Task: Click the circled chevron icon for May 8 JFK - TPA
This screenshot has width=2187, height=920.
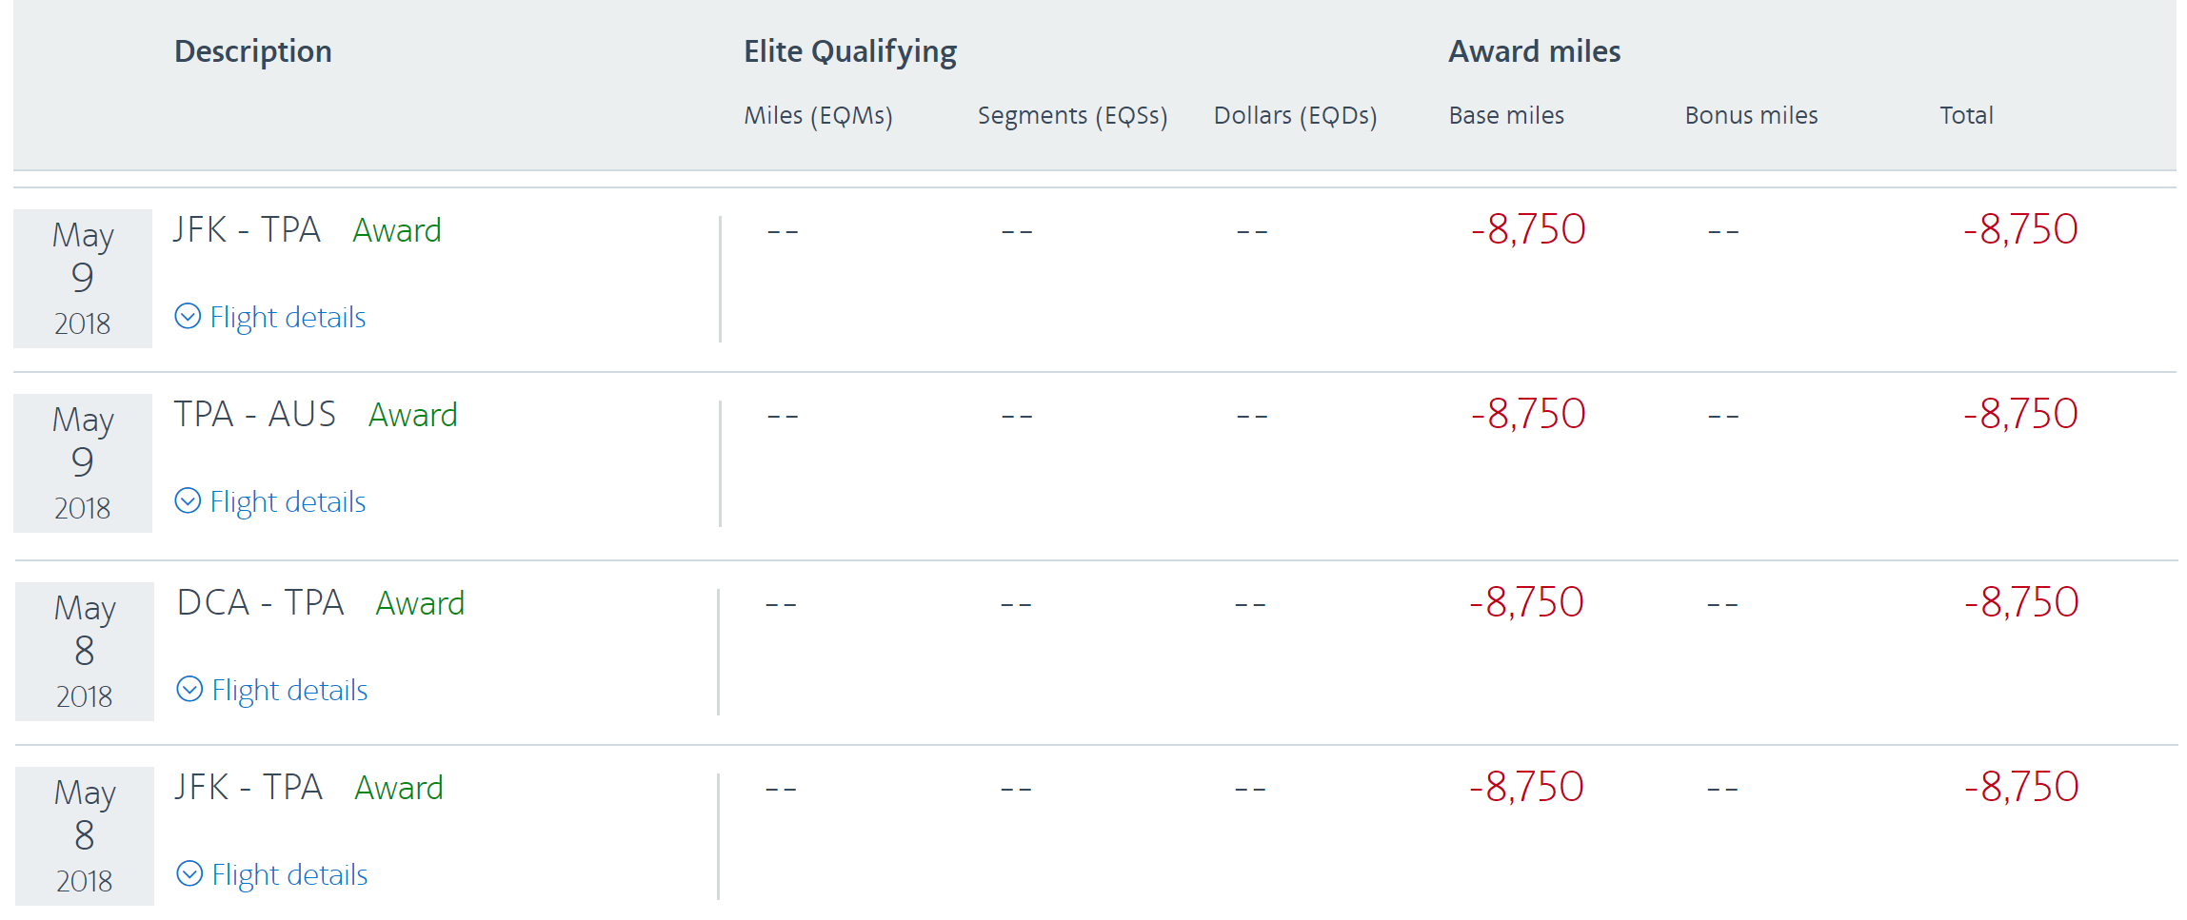Action: click(x=189, y=873)
